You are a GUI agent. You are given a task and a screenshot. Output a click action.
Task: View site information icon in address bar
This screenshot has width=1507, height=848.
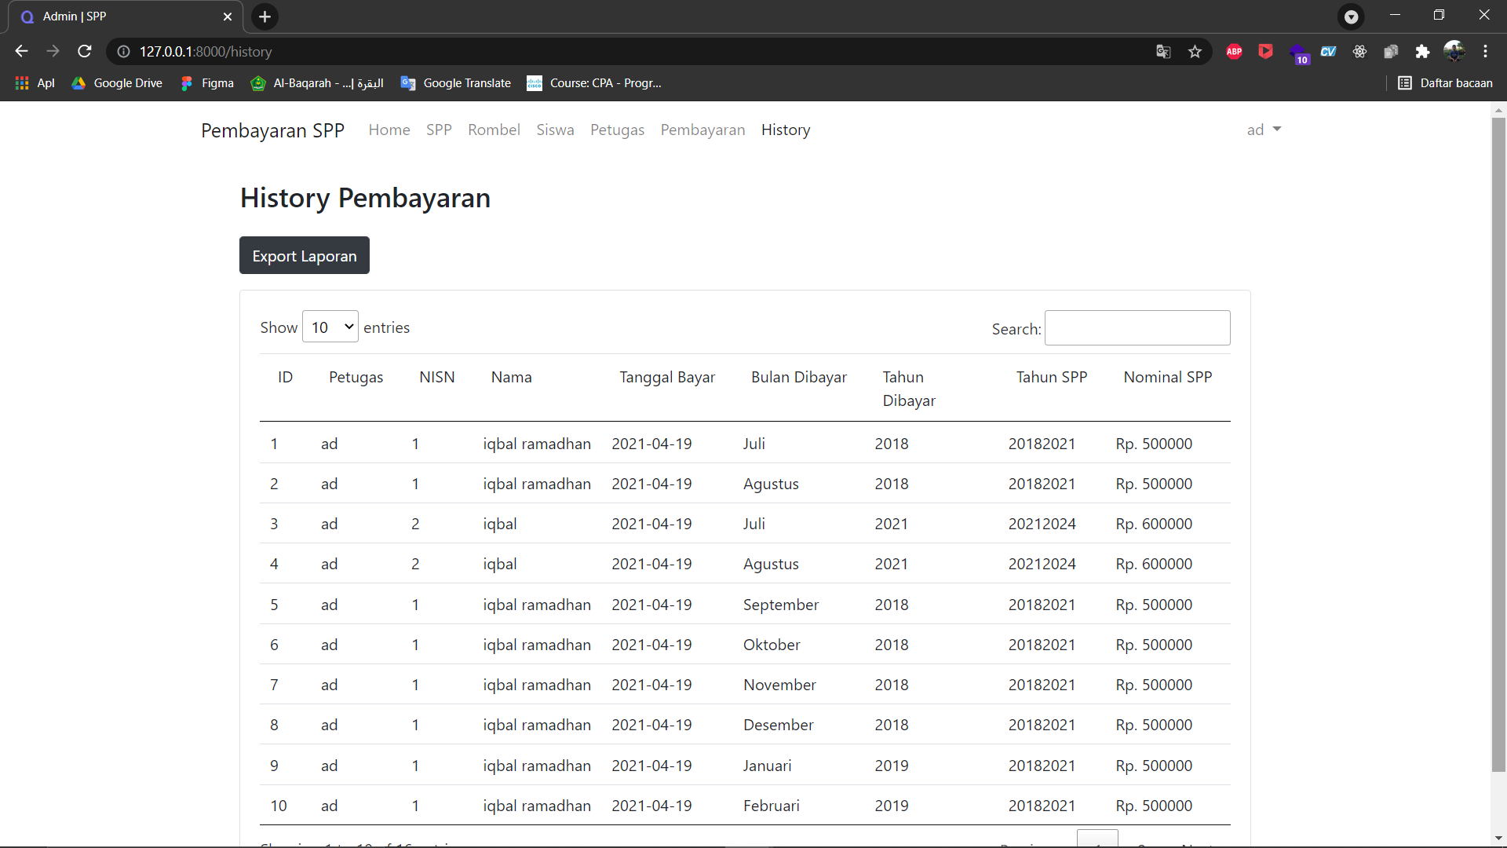tap(123, 51)
